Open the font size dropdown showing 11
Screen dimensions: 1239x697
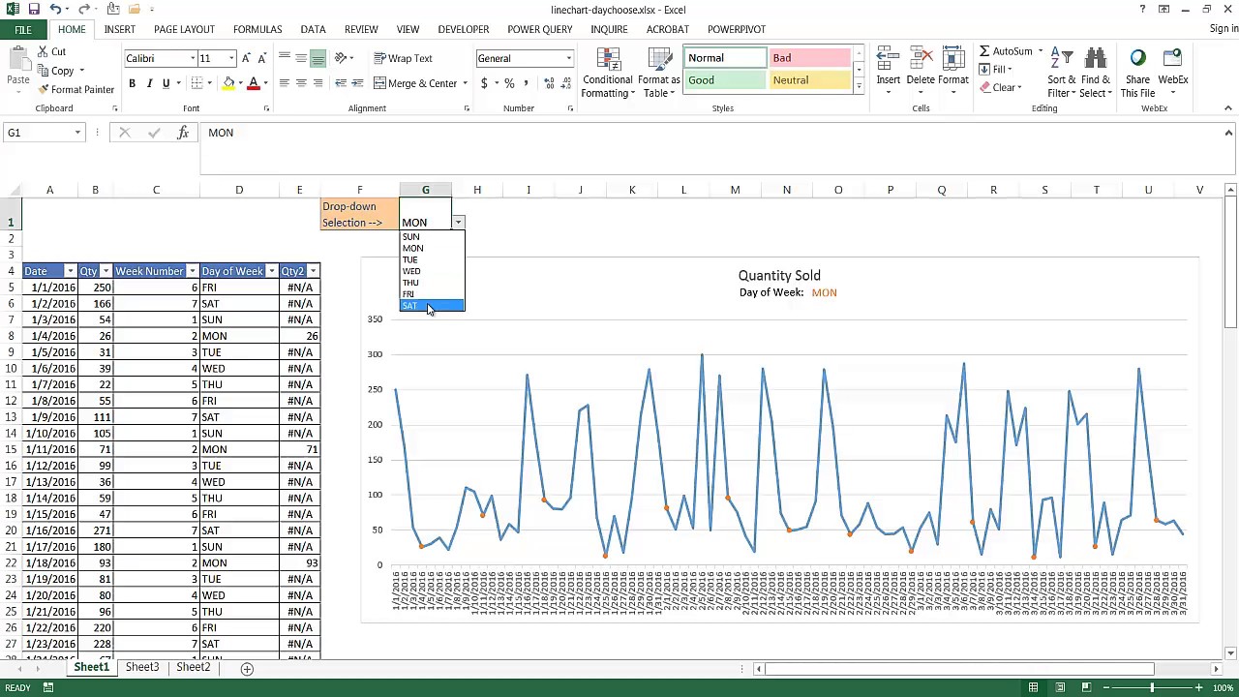pyautogui.click(x=231, y=58)
